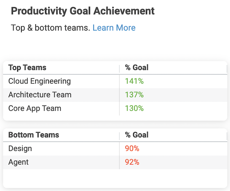Select the Core App Team row

(35, 109)
